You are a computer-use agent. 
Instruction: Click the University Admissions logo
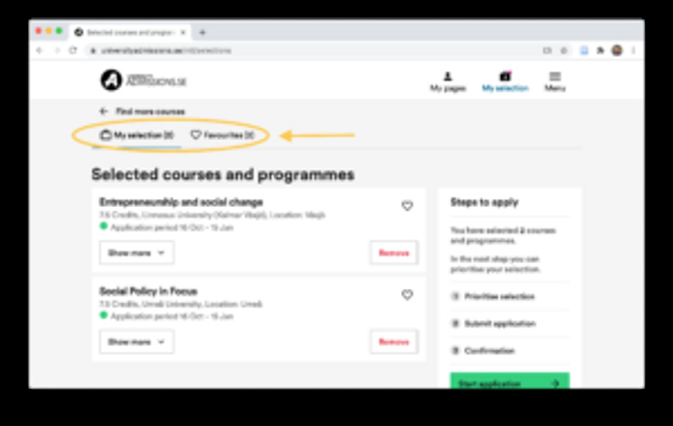pos(144,80)
